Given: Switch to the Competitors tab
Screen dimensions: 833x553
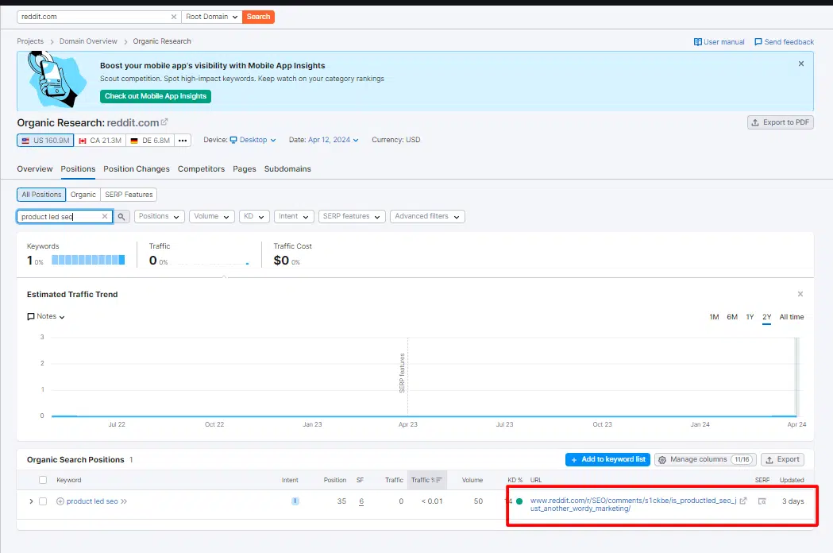Looking at the screenshot, I should [202, 169].
